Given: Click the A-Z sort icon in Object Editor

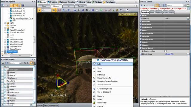Looking at the screenshot, I should pos(160,5).
